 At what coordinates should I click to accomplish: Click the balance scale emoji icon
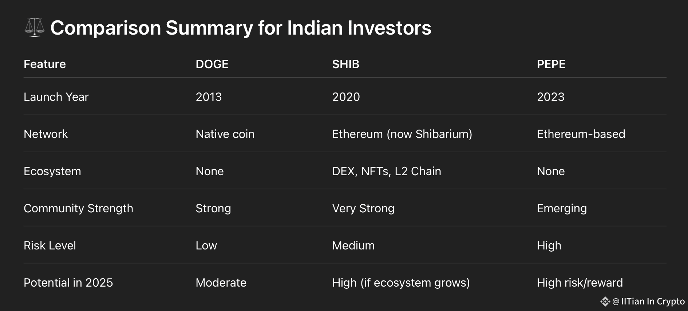click(35, 28)
